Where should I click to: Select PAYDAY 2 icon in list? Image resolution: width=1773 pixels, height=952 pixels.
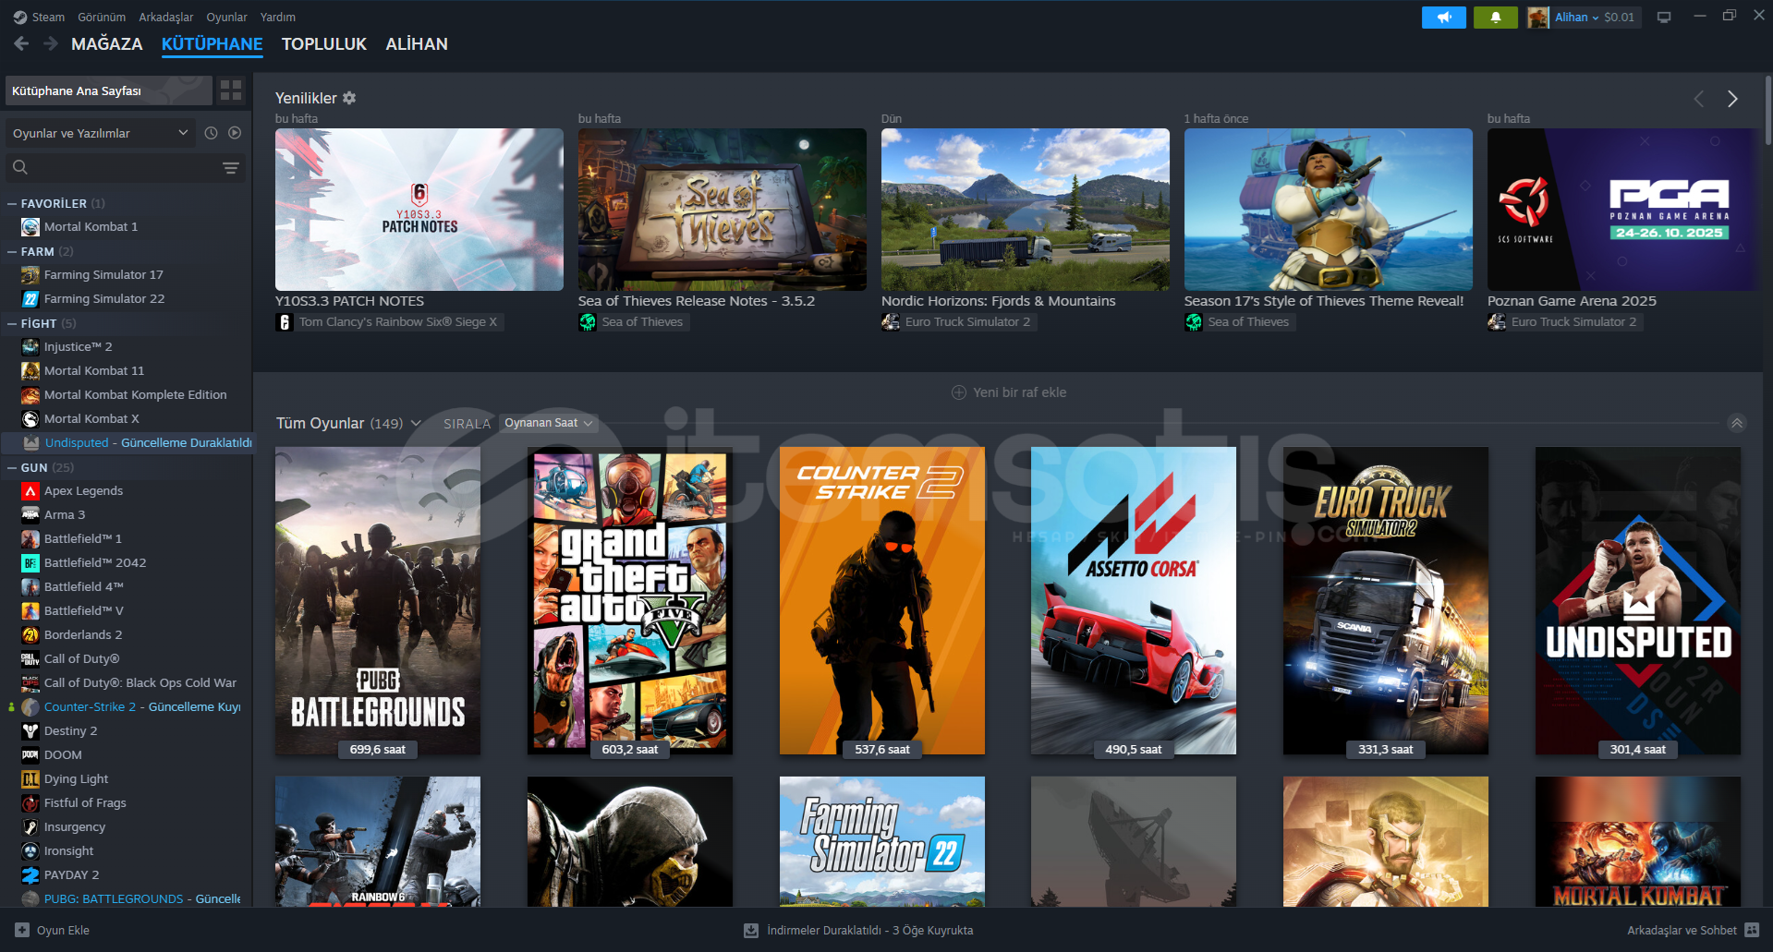pos(30,875)
